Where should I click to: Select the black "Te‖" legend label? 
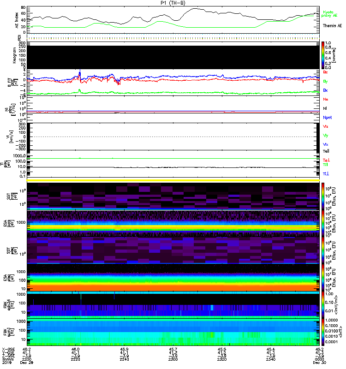(326, 151)
